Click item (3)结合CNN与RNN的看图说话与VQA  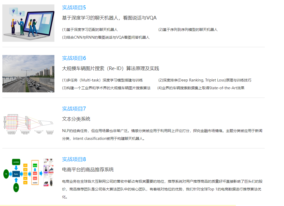pyautogui.click(x=106, y=37)
